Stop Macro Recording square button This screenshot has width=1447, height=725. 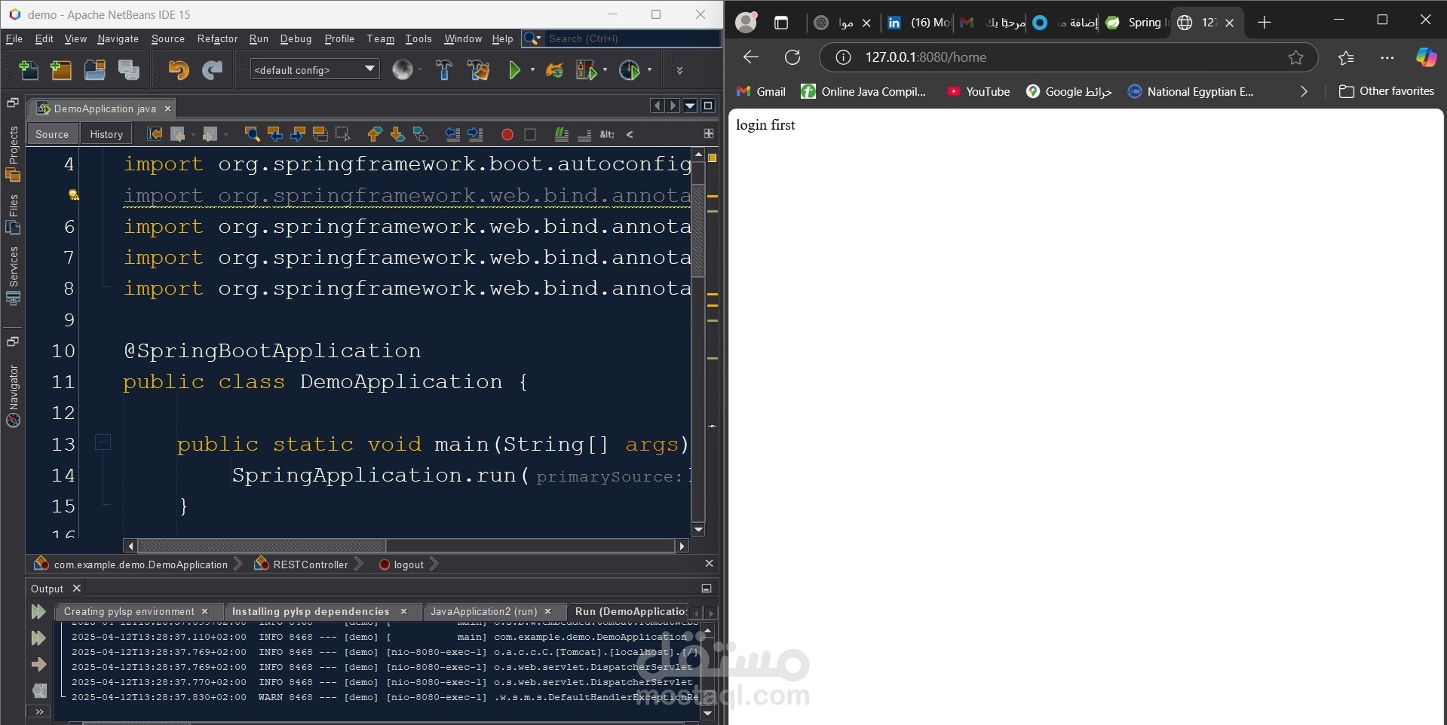point(530,134)
